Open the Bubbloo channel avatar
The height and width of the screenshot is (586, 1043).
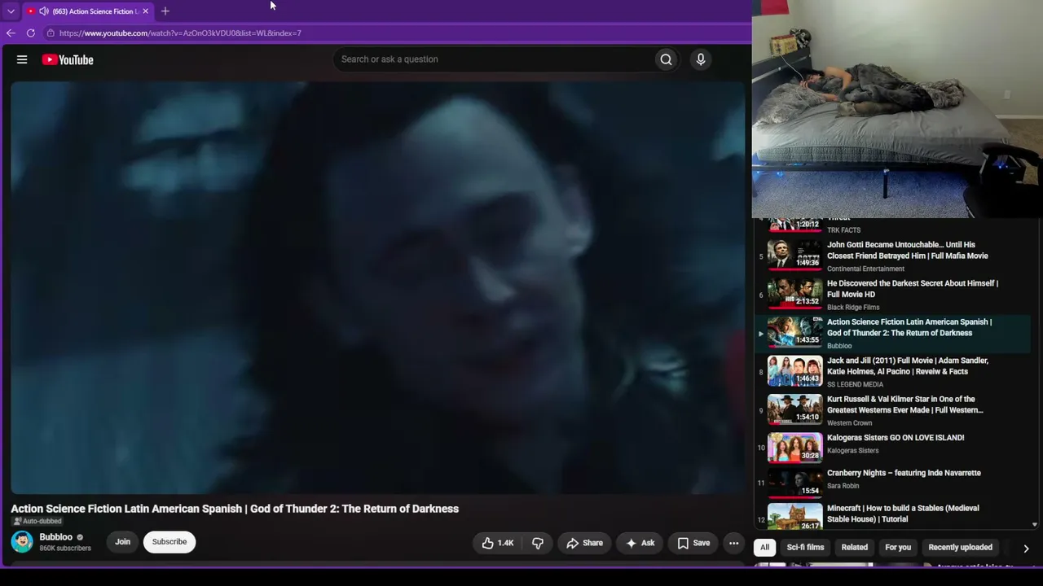(22, 541)
